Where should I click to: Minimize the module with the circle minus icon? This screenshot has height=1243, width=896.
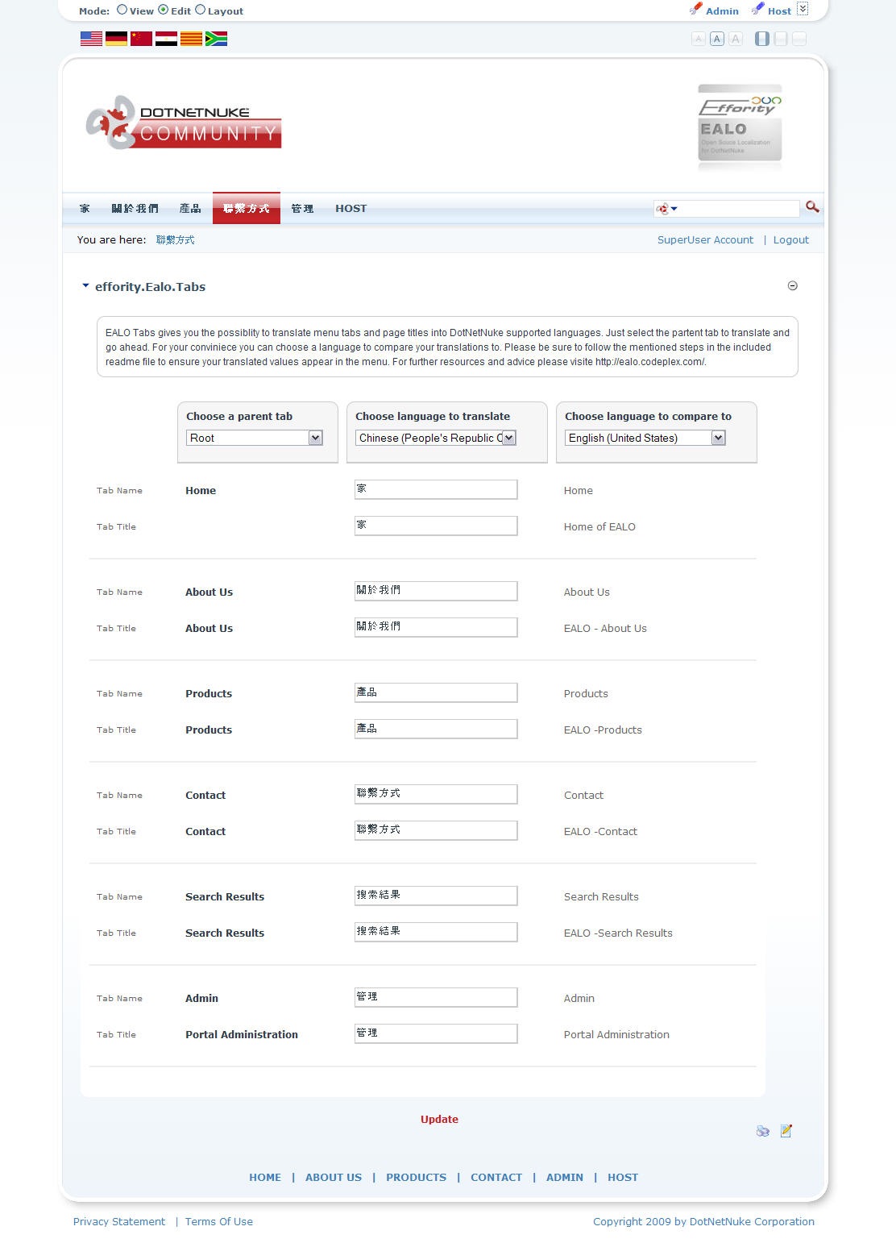(x=793, y=285)
